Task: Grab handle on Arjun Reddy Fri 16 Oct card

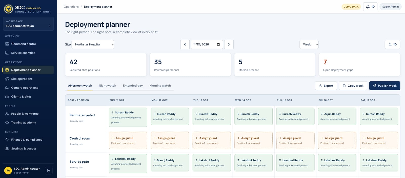Action: (322, 114)
